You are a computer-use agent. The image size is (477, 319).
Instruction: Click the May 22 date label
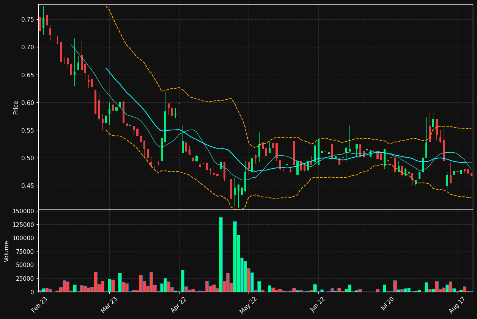click(x=248, y=305)
